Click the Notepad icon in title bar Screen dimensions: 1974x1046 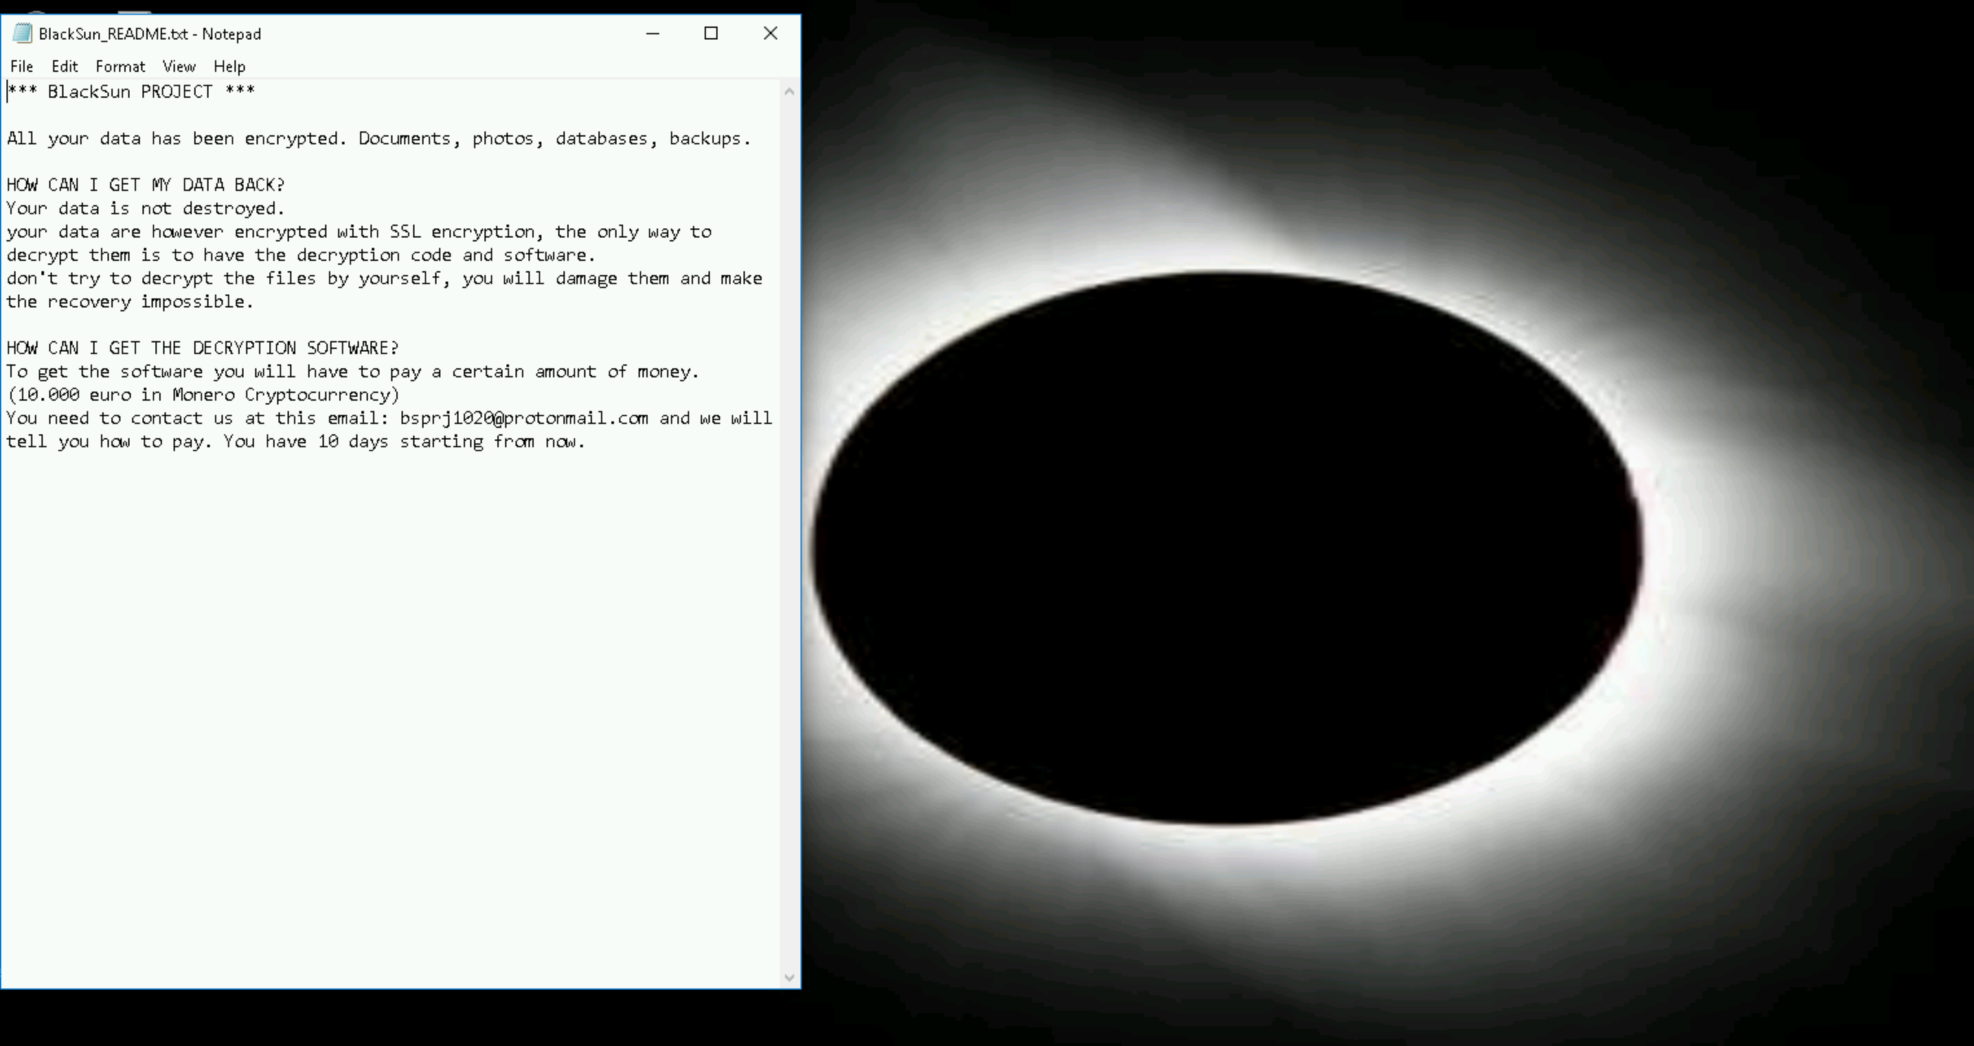tap(22, 34)
